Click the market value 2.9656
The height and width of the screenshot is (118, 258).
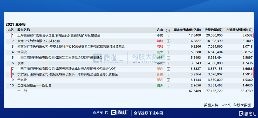point(196,86)
